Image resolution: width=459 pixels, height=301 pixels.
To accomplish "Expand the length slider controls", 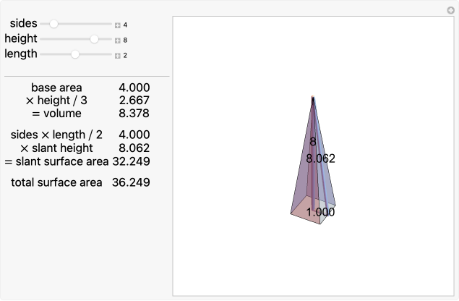I will [x=117, y=55].
